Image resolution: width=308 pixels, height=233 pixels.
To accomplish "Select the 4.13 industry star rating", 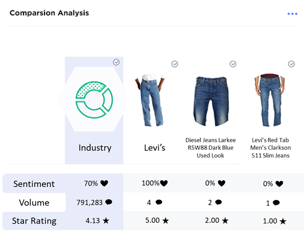I will pyautogui.click(x=93, y=221).
